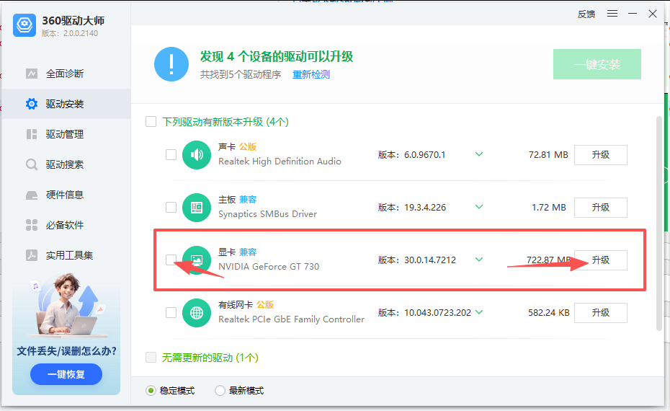Click the 硬件信息 drive icon in the sidebar
Viewport: 670px width, 411px height.
tap(32, 195)
